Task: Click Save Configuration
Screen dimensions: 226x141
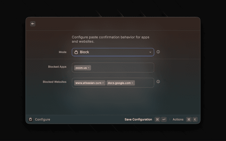Action: [x=138, y=119]
